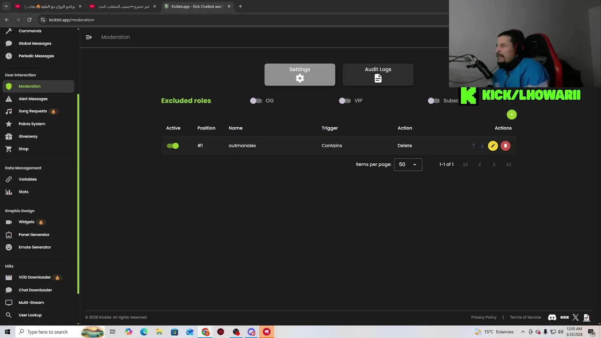
Task: Add new moderation rule with green plus
Action: point(512,115)
